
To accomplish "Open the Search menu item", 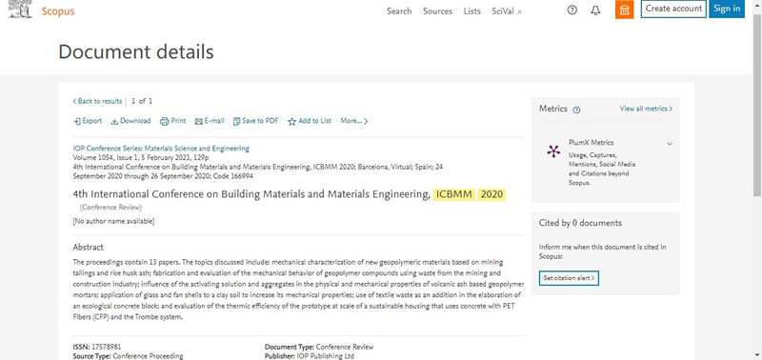I will 399,10.
